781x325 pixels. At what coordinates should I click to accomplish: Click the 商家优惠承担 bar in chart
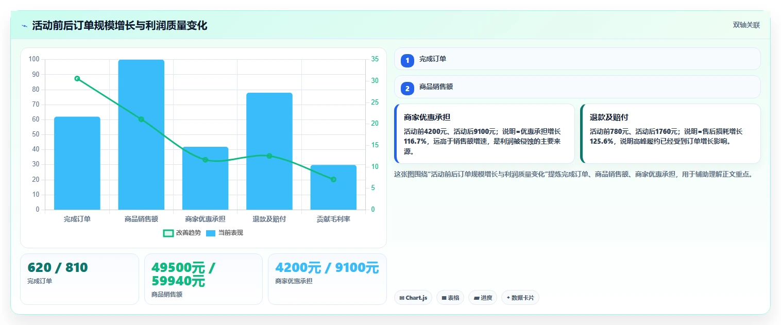(x=205, y=178)
